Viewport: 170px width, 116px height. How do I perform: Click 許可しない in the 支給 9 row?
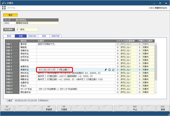tap(128, 70)
